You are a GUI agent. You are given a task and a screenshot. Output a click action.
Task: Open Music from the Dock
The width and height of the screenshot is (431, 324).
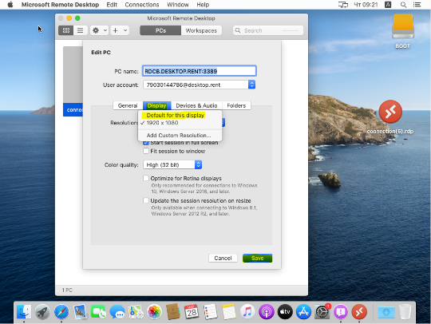pos(247,312)
